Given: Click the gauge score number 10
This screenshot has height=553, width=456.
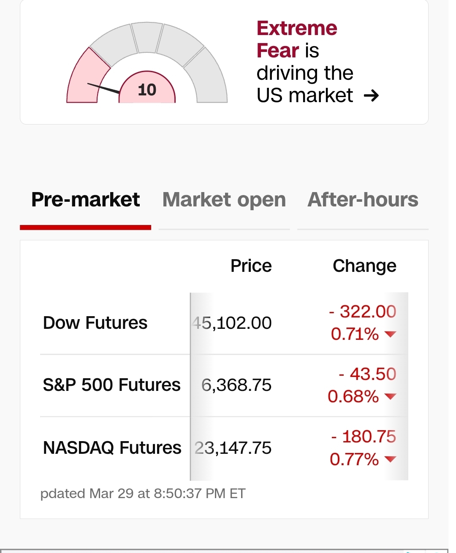Looking at the screenshot, I should [147, 90].
